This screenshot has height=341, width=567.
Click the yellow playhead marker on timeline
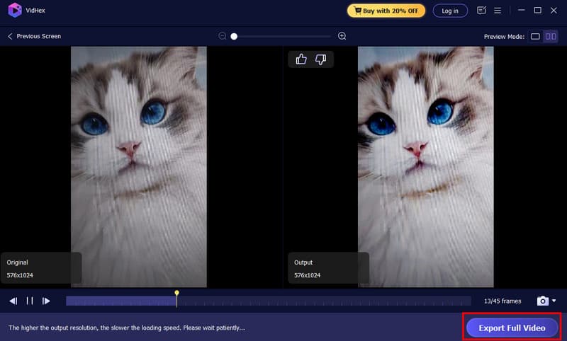point(176,293)
